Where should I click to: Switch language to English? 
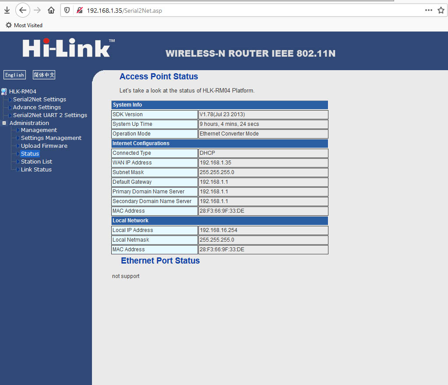tap(14, 75)
